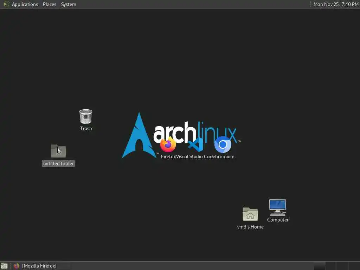Open the Applications menu

point(25,4)
